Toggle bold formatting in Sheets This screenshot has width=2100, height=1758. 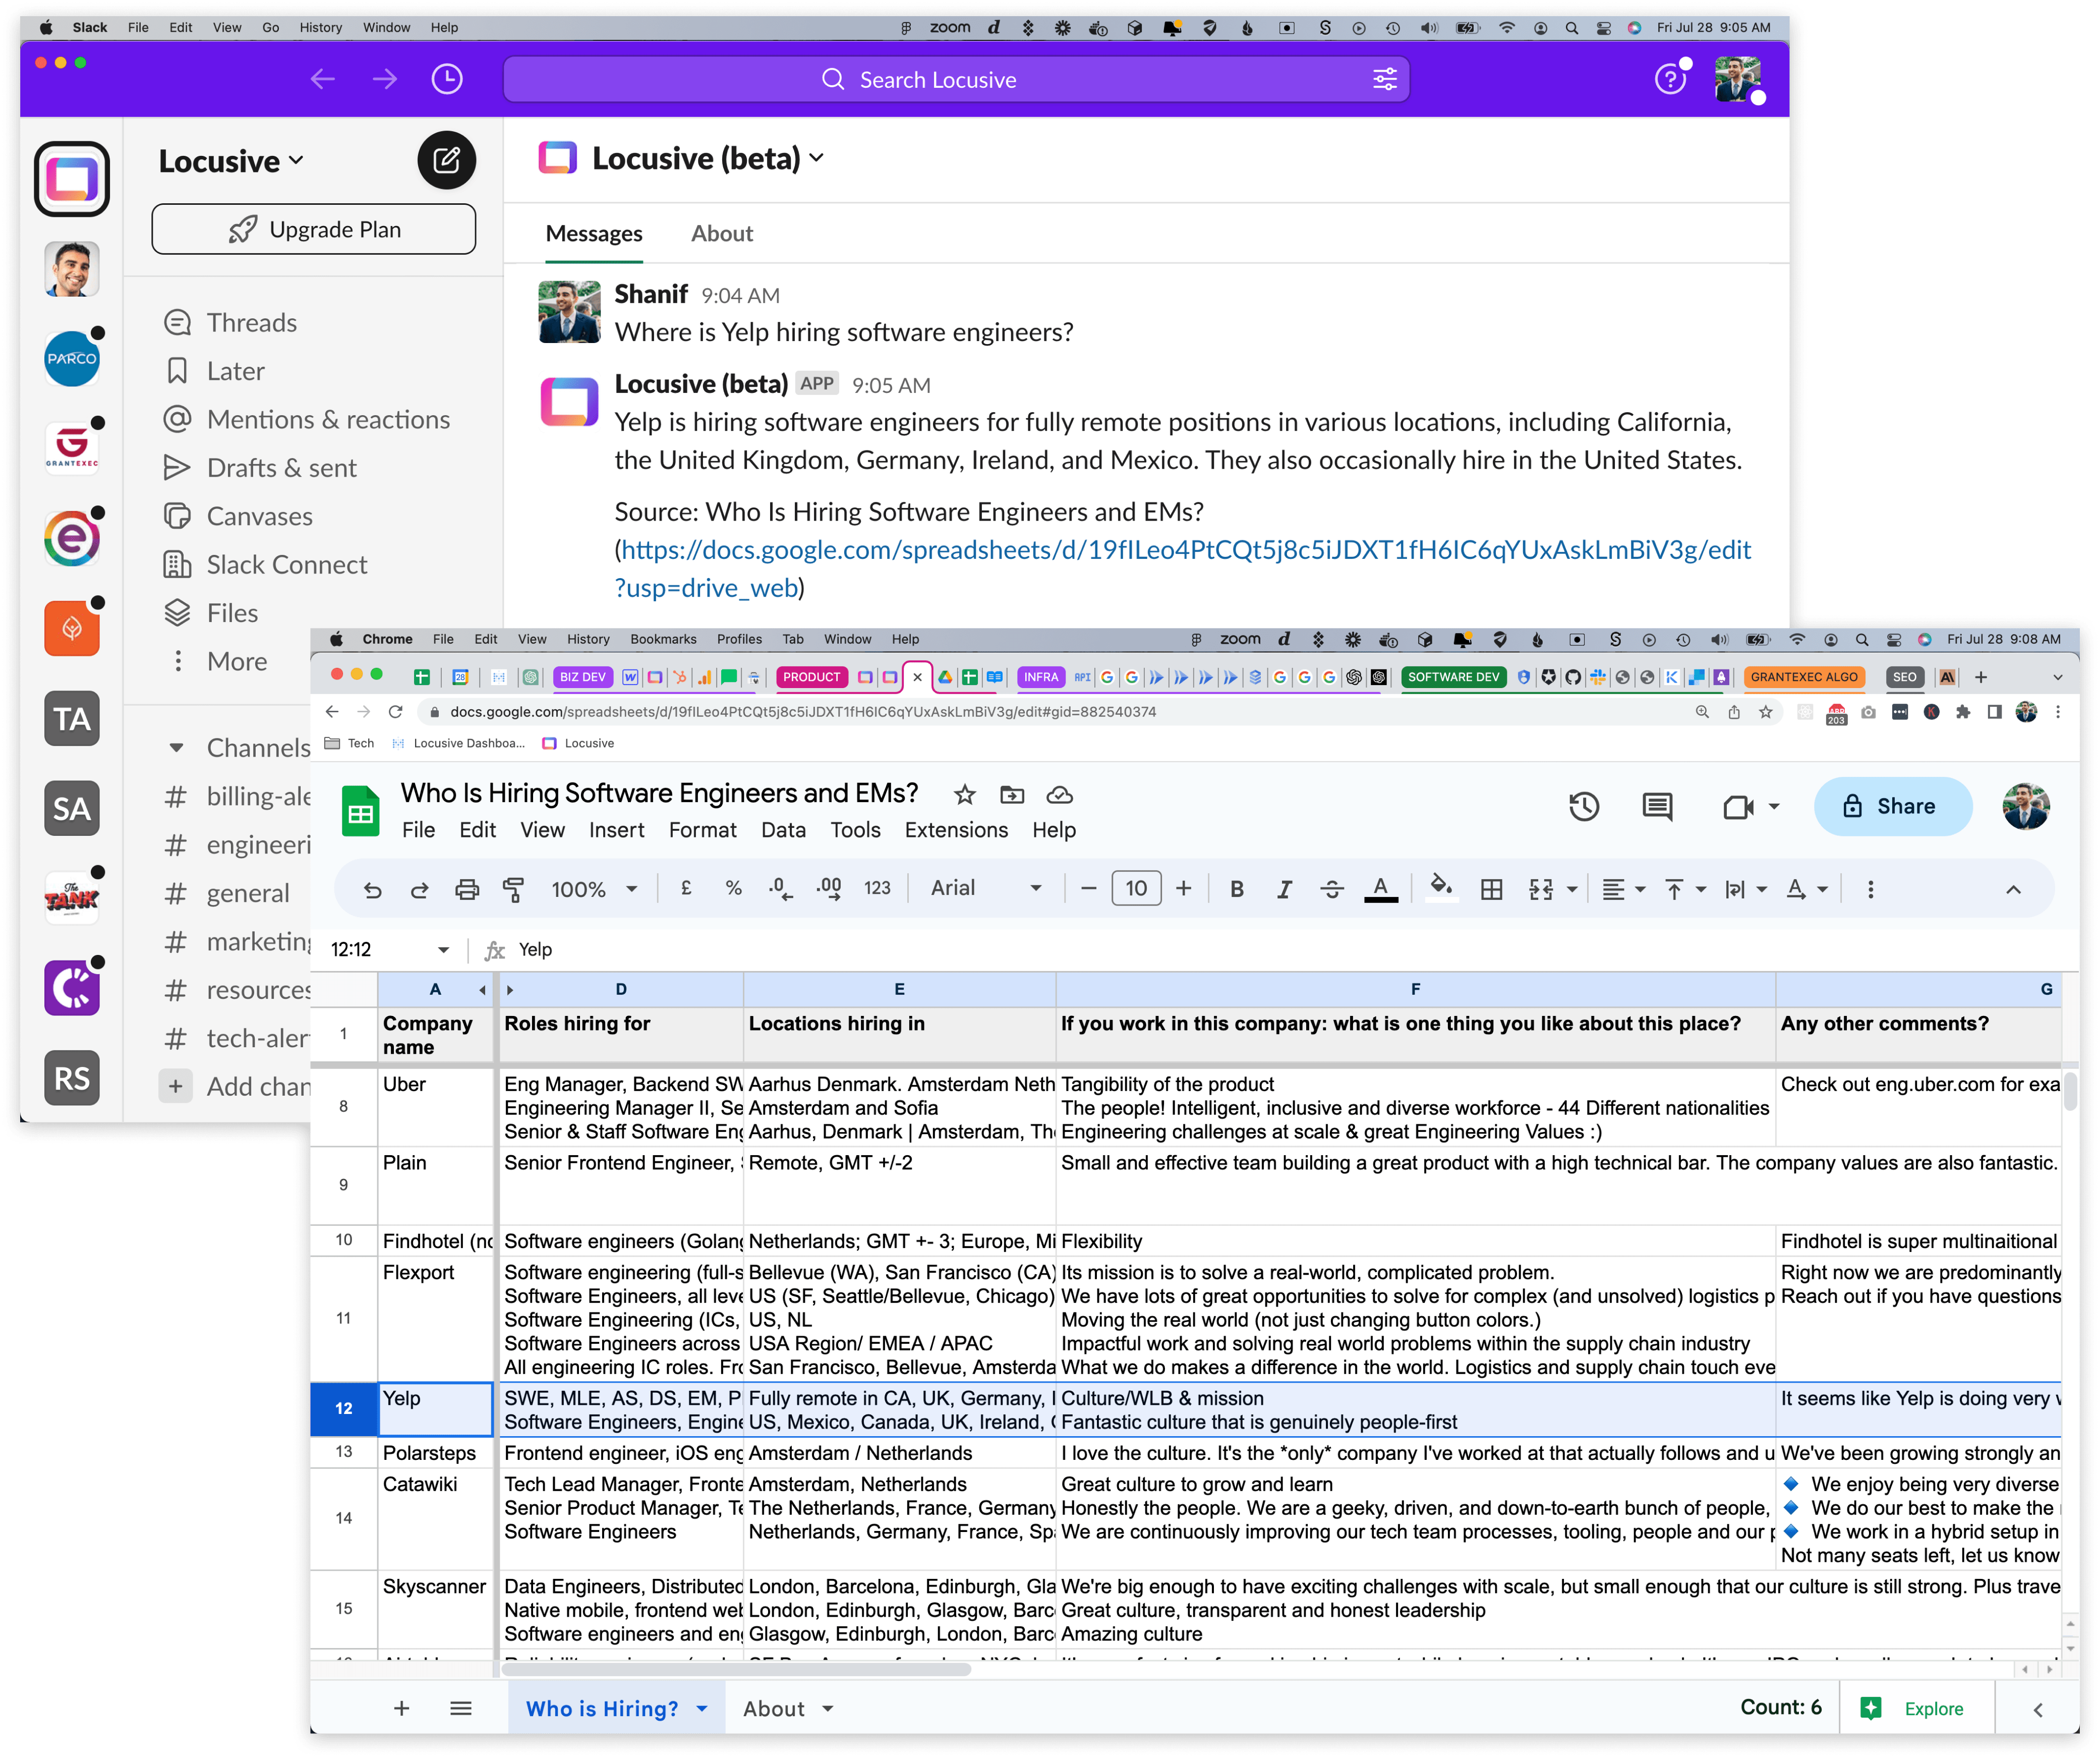1237,888
